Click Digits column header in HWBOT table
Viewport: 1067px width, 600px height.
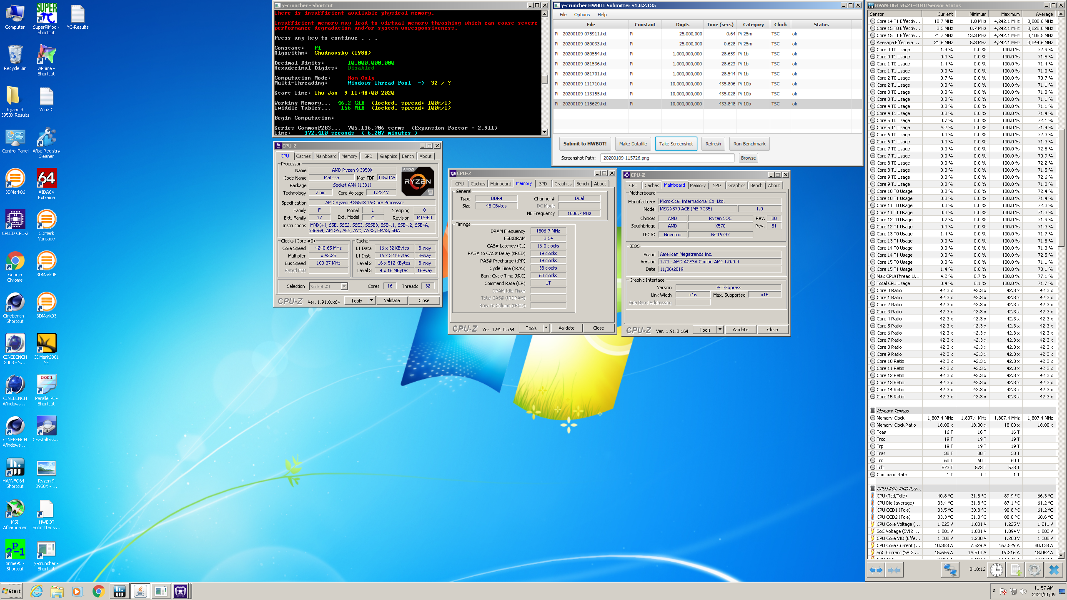tap(683, 25)
